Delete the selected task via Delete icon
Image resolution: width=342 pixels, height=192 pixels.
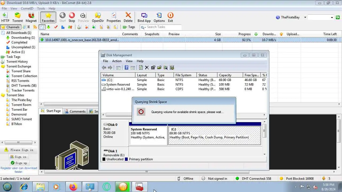pos(128,17)
